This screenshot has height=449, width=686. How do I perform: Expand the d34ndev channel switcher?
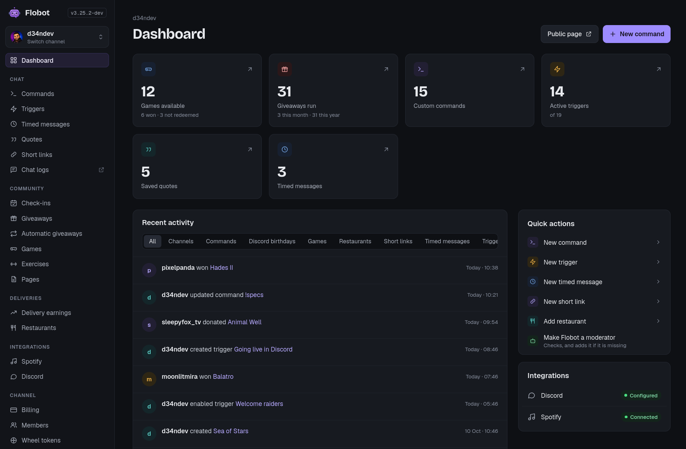(x=57, y=37)
